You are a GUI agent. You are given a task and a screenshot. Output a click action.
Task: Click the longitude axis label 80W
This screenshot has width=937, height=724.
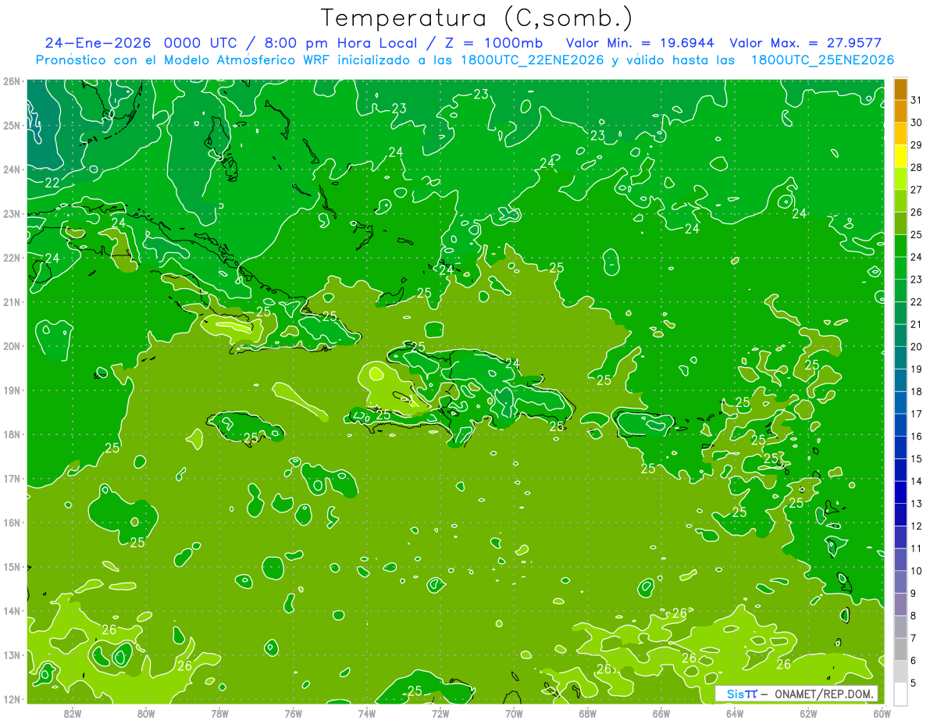[146, 713]
